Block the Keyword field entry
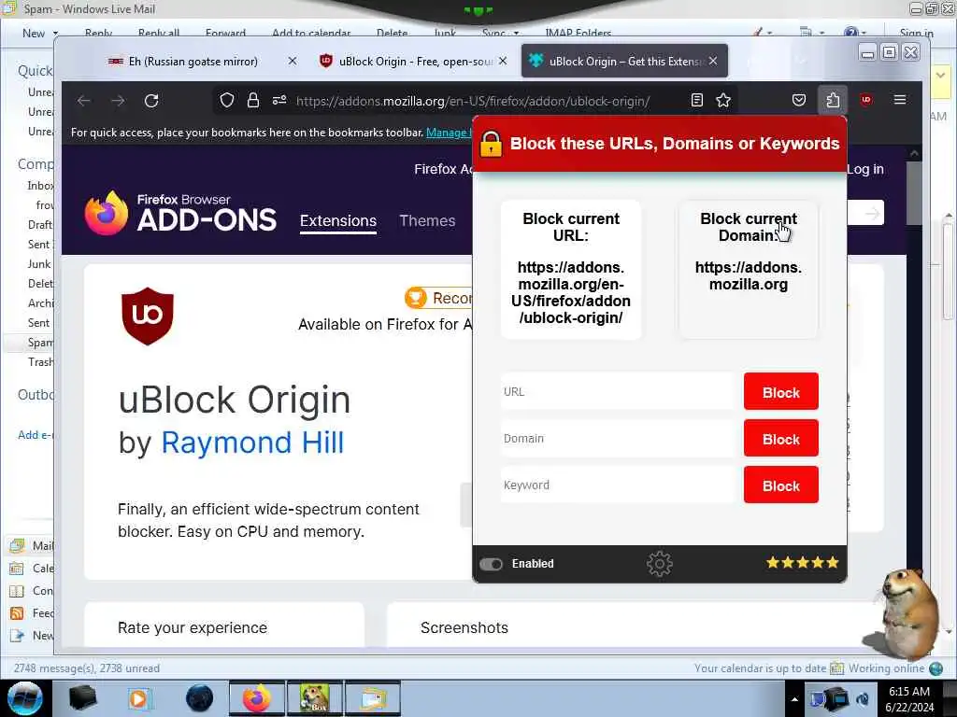957x717 pixels. (x=780, y=485)
